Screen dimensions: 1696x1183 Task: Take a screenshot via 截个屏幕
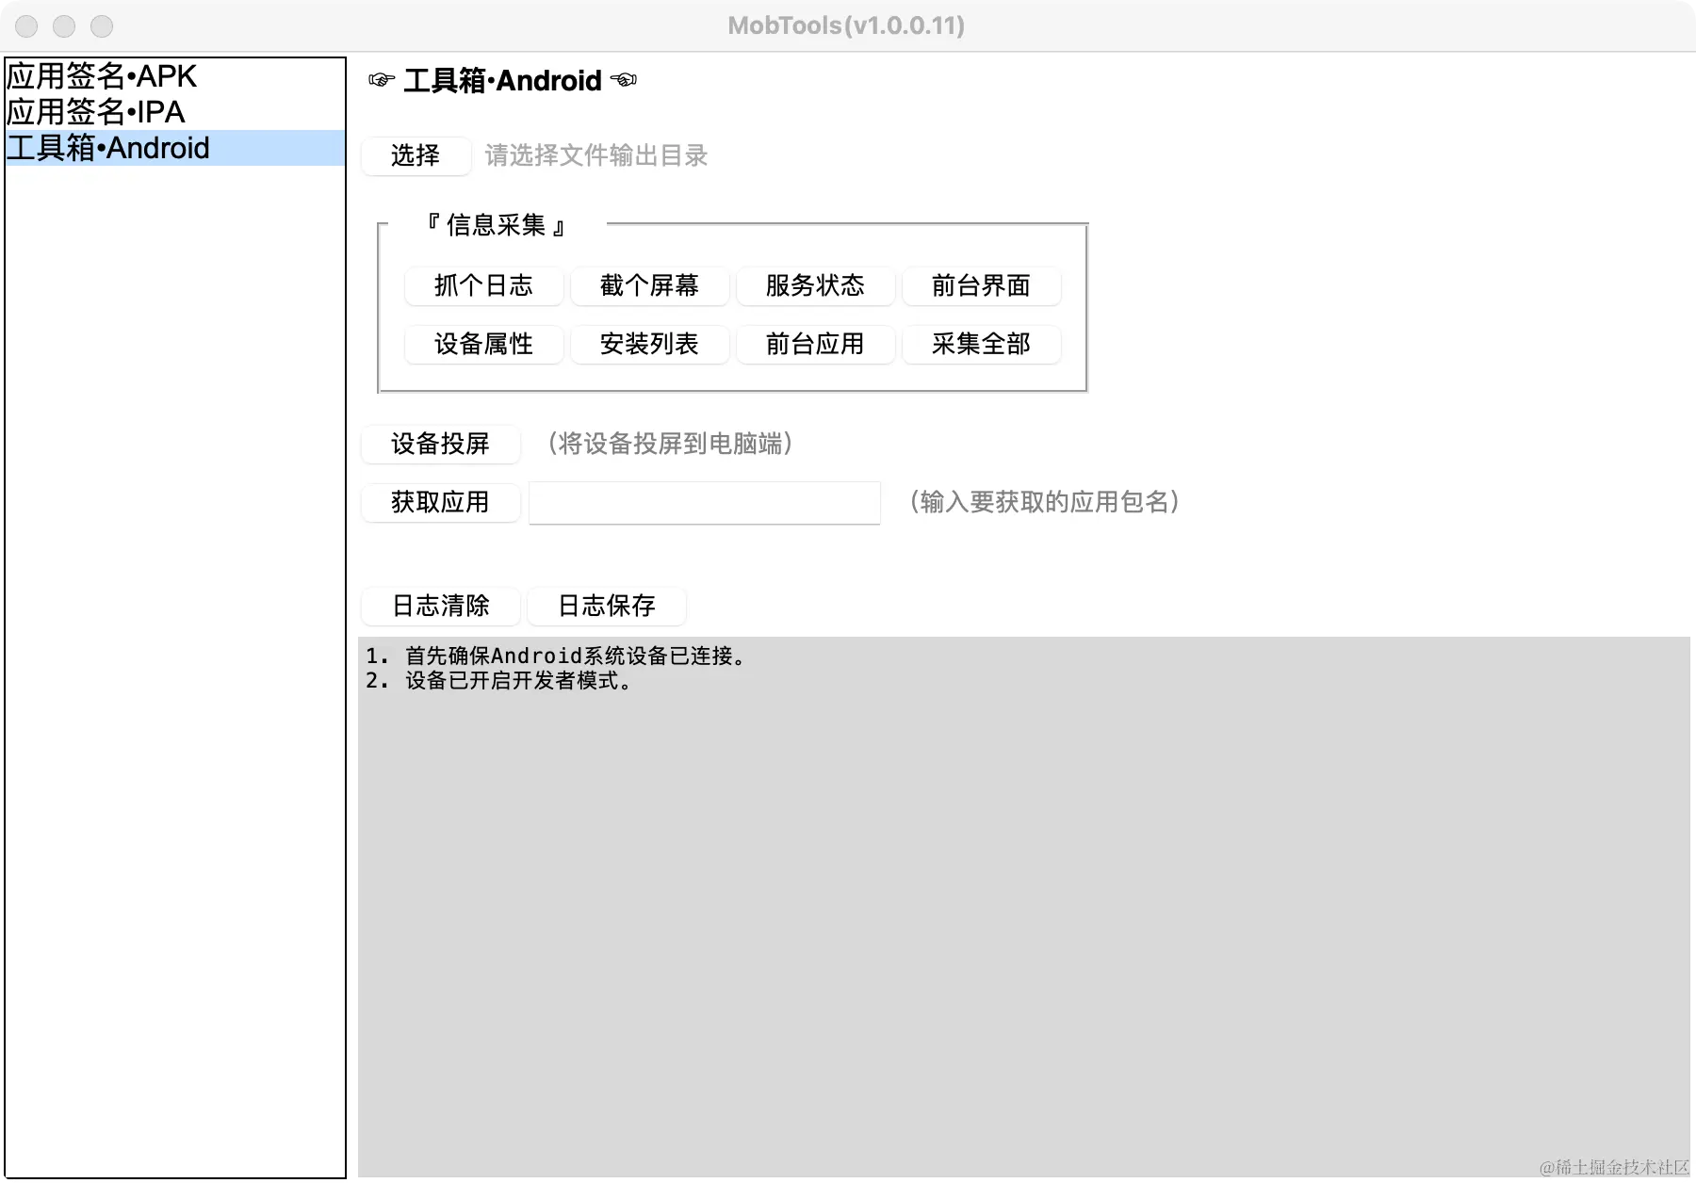[649, 285]
